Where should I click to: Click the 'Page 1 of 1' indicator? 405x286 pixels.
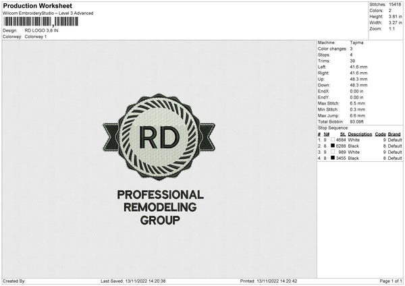(x=391, y=281)
